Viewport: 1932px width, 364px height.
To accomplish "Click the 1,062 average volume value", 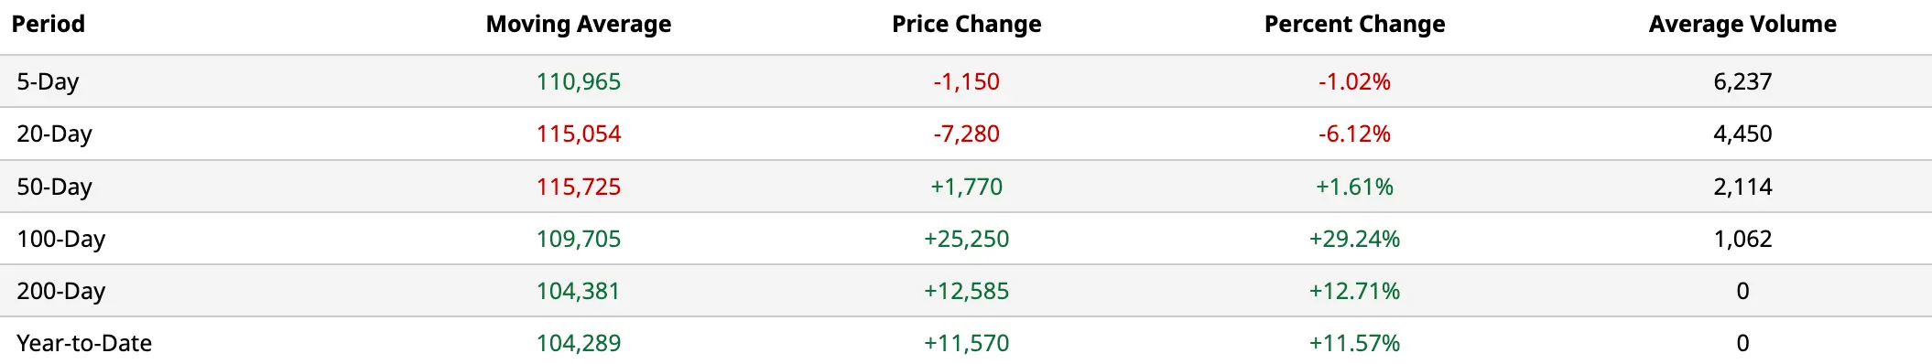I will click(x=1742, y=239).
